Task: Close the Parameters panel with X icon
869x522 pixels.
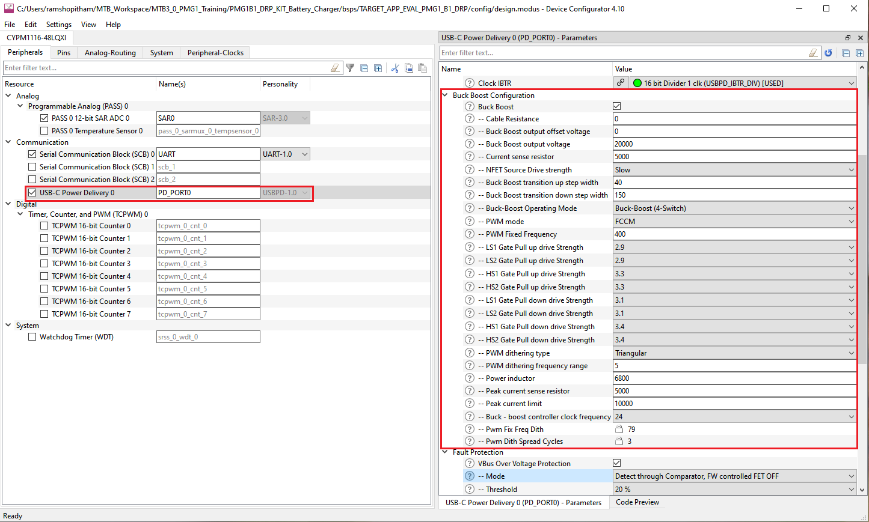Action: click(x=861, y=37)
